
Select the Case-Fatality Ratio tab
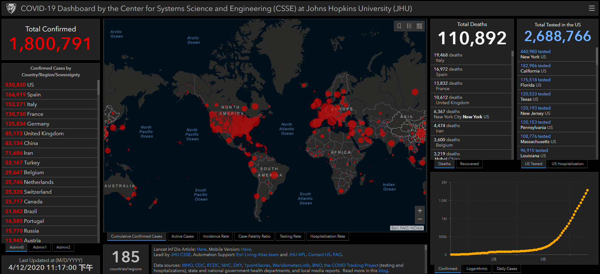254,236
